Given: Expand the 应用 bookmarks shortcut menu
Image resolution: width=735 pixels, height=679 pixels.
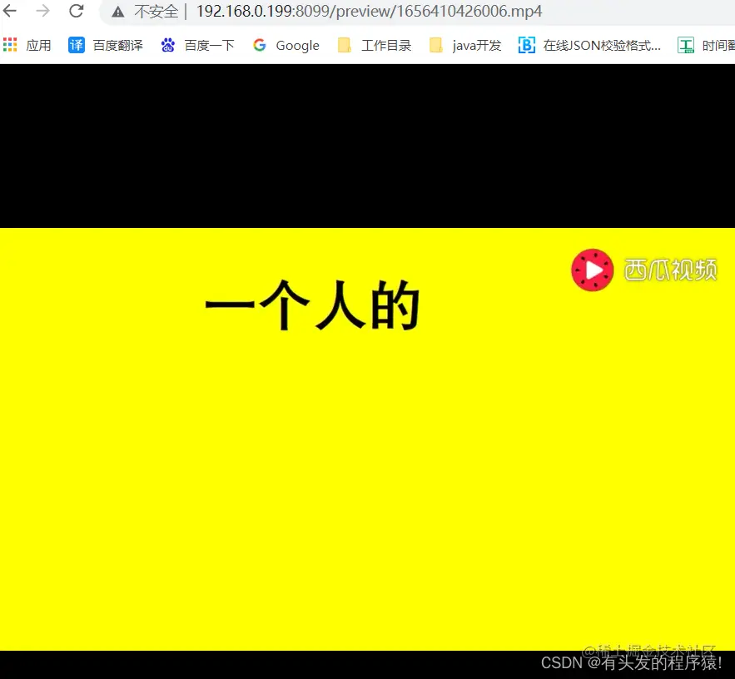Looking at the screenshot, I should pos(27,45).
